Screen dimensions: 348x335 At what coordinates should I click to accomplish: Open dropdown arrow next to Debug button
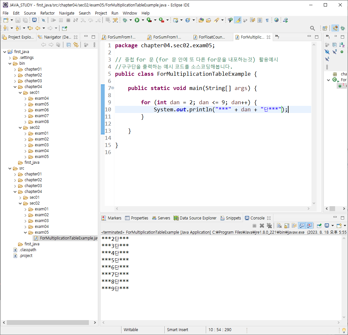[131, 20]
